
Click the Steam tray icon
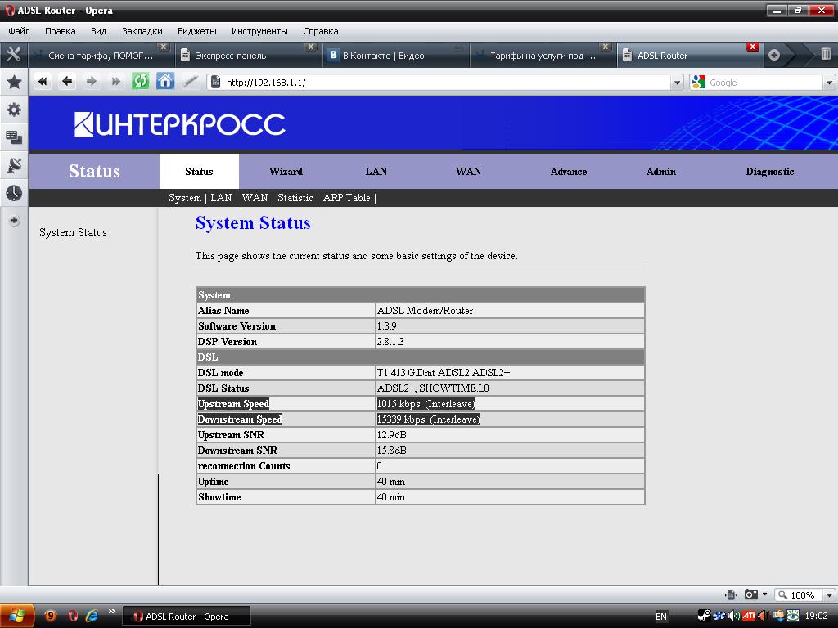pyautogui.click(x=704, y=616)
